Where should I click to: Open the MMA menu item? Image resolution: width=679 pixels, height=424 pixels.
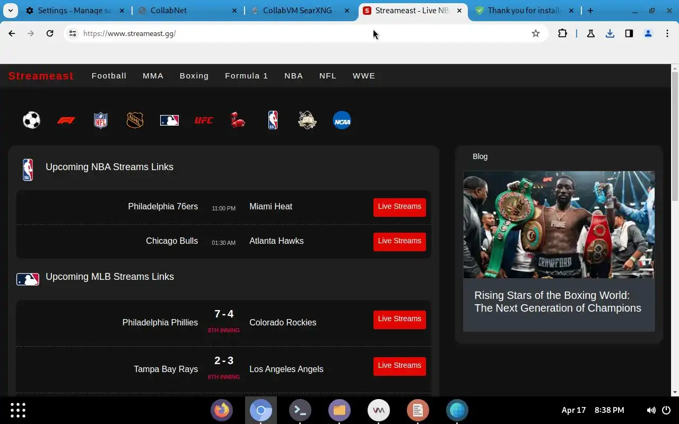(153, 76)
